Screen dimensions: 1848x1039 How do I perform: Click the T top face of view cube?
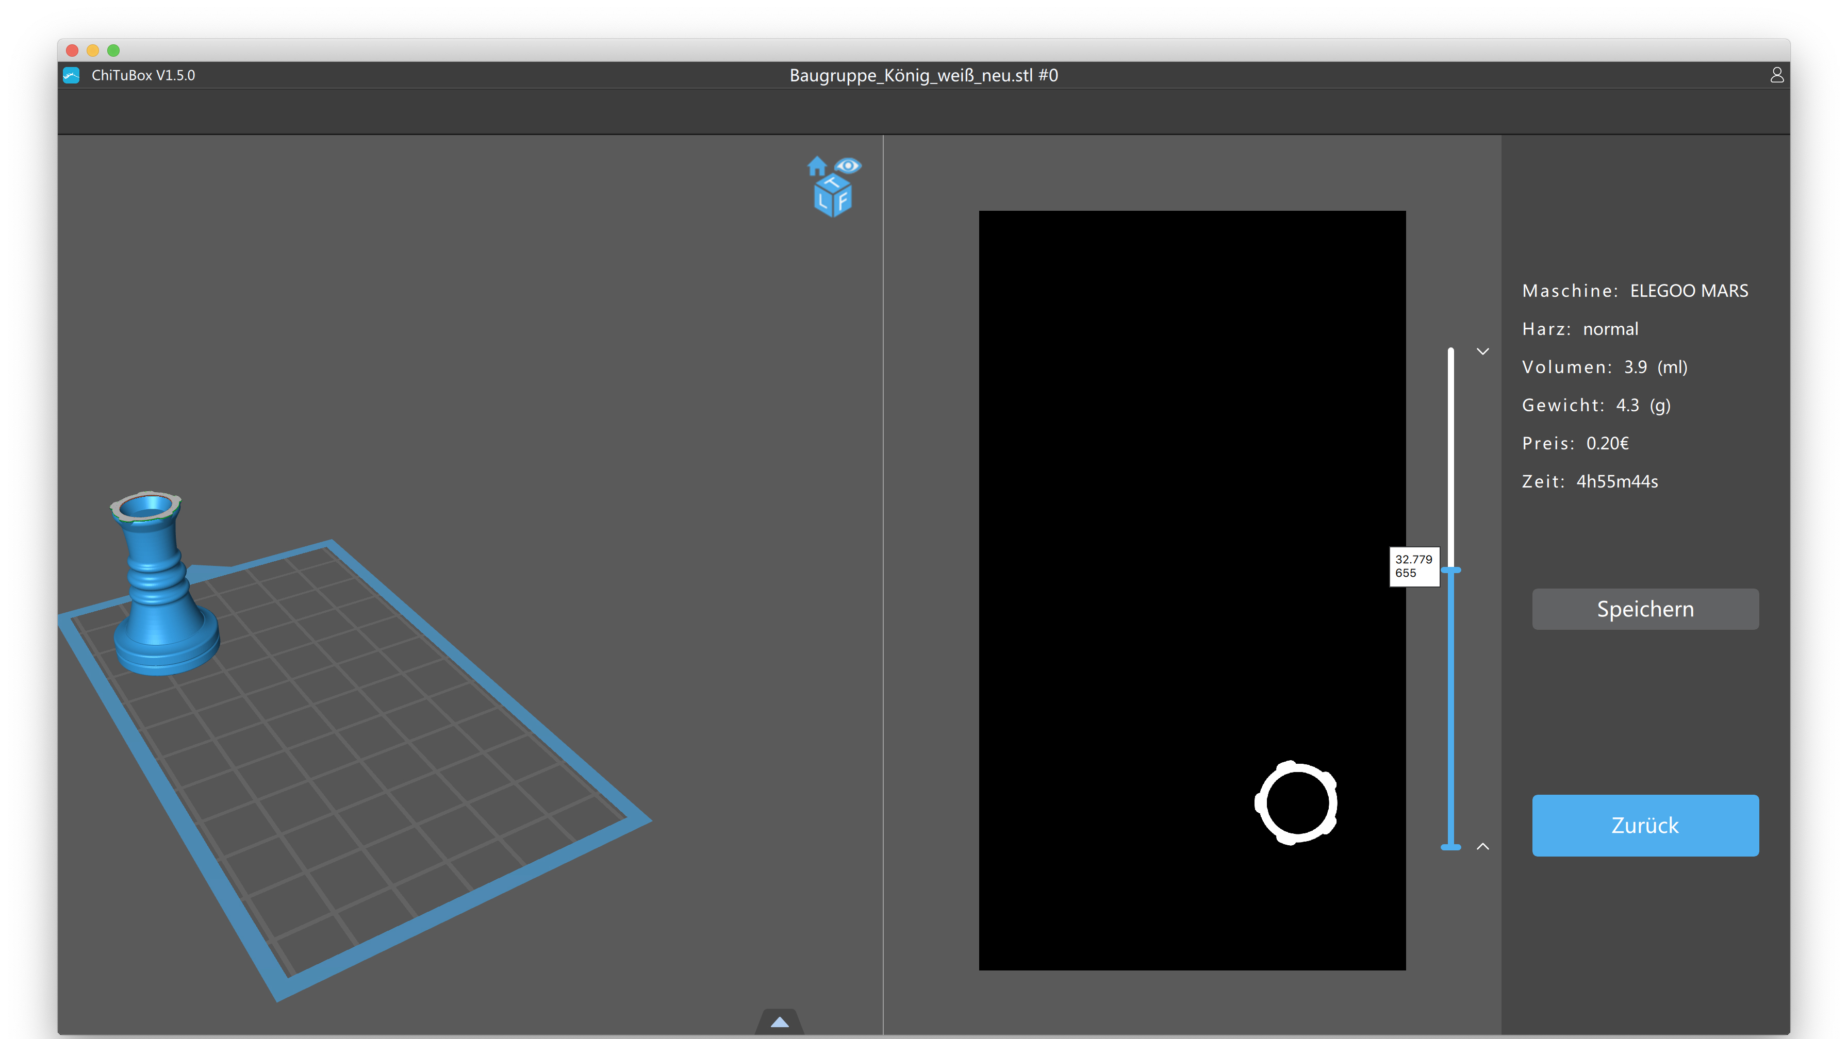(832, 183)
